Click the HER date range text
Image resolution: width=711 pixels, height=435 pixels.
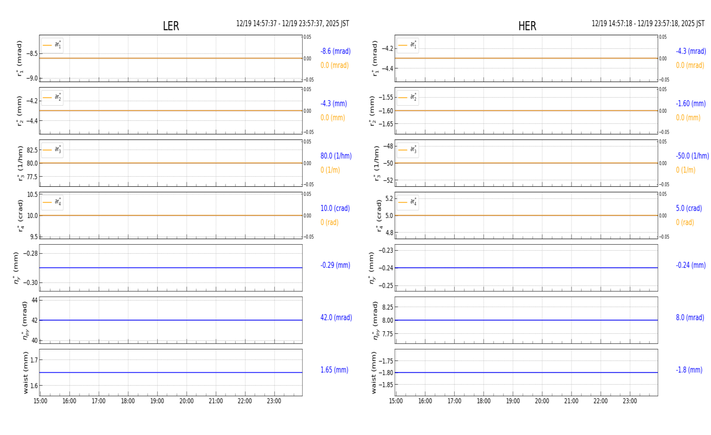coord(648,24)
